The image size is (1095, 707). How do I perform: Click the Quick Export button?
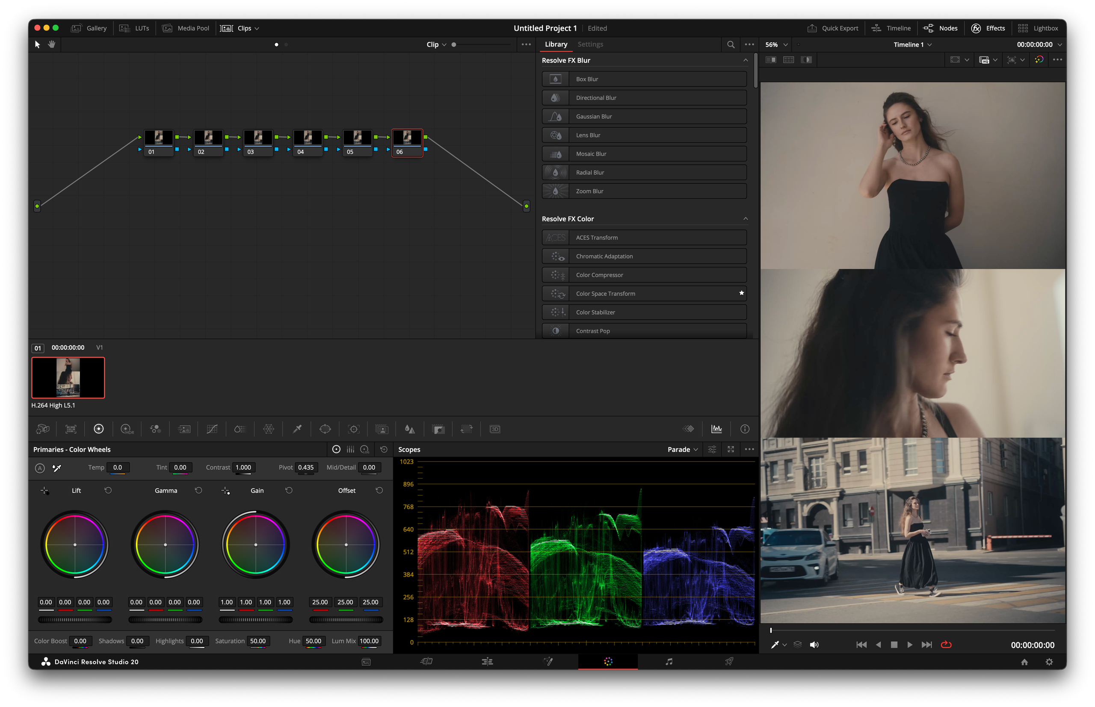(833, 28)
